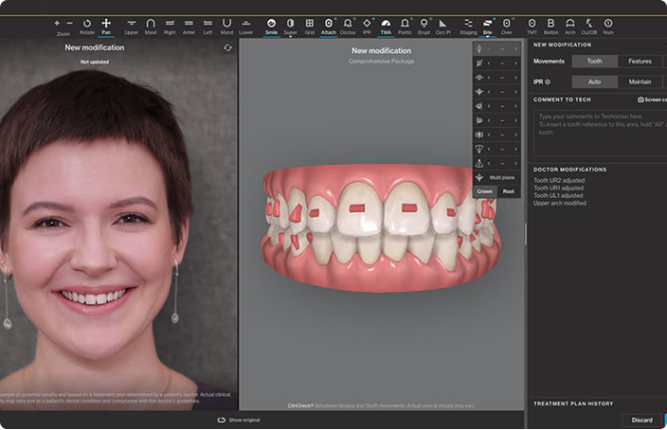Select Crown movement mode
The height and width of the screenshot is (430, 667).
484,191
